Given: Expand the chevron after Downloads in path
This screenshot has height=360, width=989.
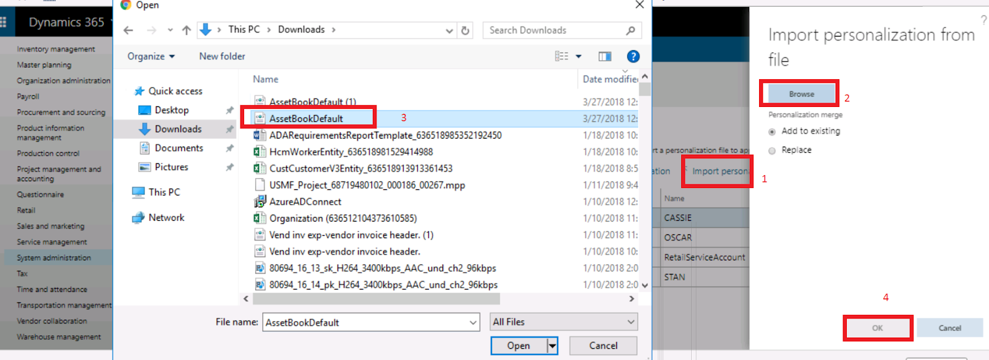Looking at the screenshot, I should (334, 30).
